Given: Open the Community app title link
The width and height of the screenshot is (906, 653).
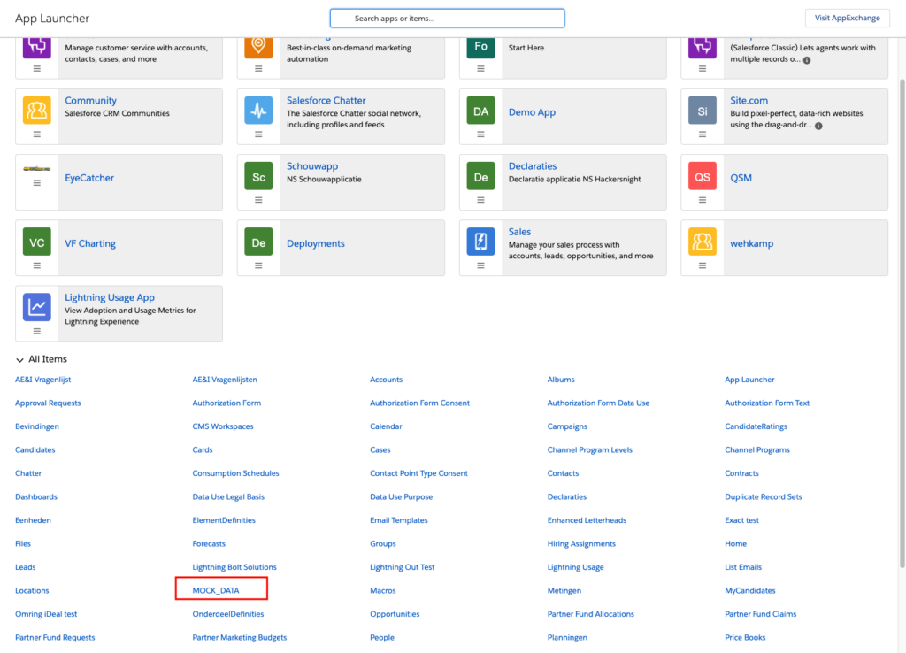Looking at the screenshot, I should [90, 101].
